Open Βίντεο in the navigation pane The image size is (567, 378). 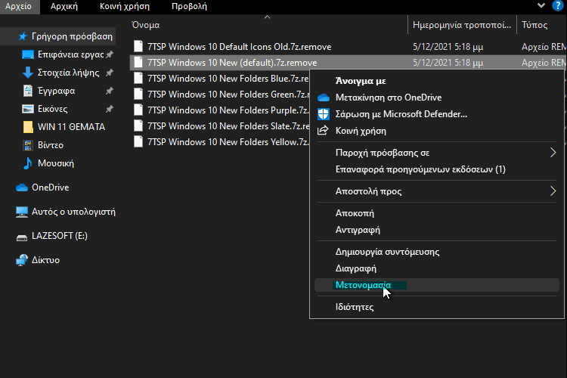coord(51,145)
